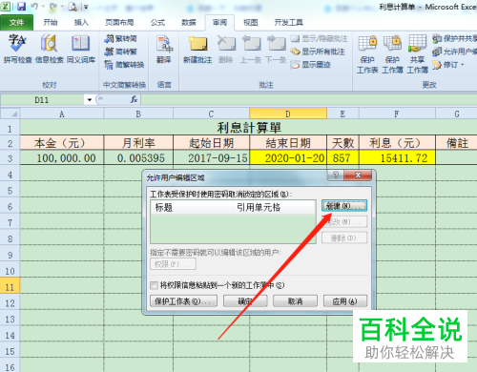This screenshot has width=477, height=372.
Task: Click the save icon in quick access toolbar
Action: pos(21,7)
